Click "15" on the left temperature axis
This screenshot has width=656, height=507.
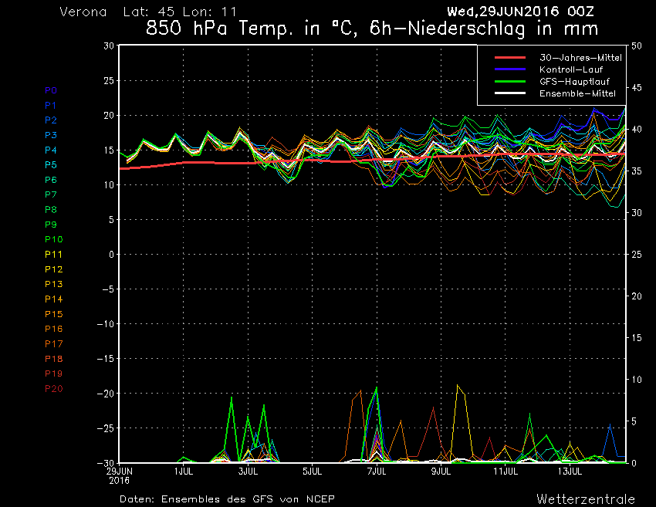click(x=109, y=150)
